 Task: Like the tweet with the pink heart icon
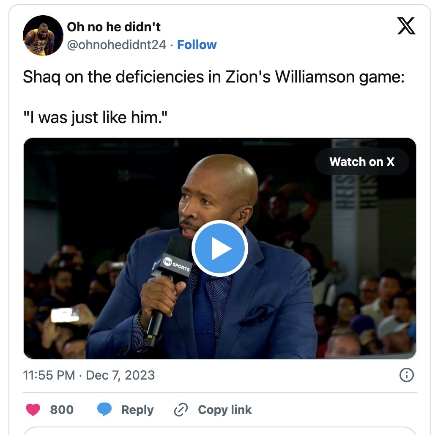pyautogui.click(x=33, y=410)
